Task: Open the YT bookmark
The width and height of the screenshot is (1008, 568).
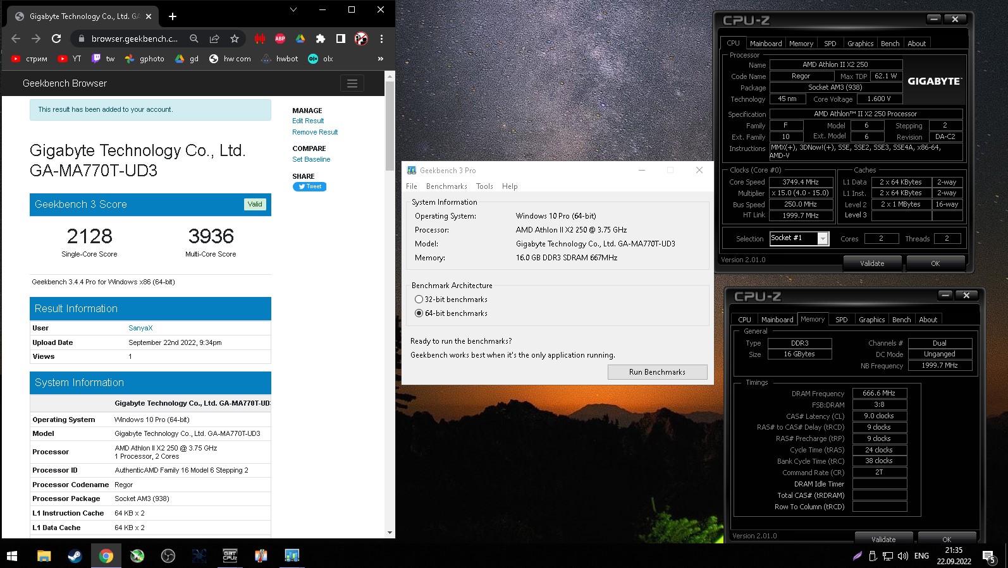Action: 70,59
